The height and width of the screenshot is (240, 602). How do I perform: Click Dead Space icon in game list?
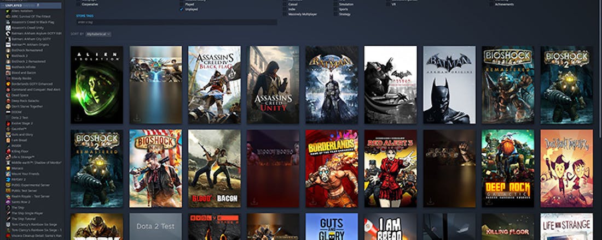(8, 95)
